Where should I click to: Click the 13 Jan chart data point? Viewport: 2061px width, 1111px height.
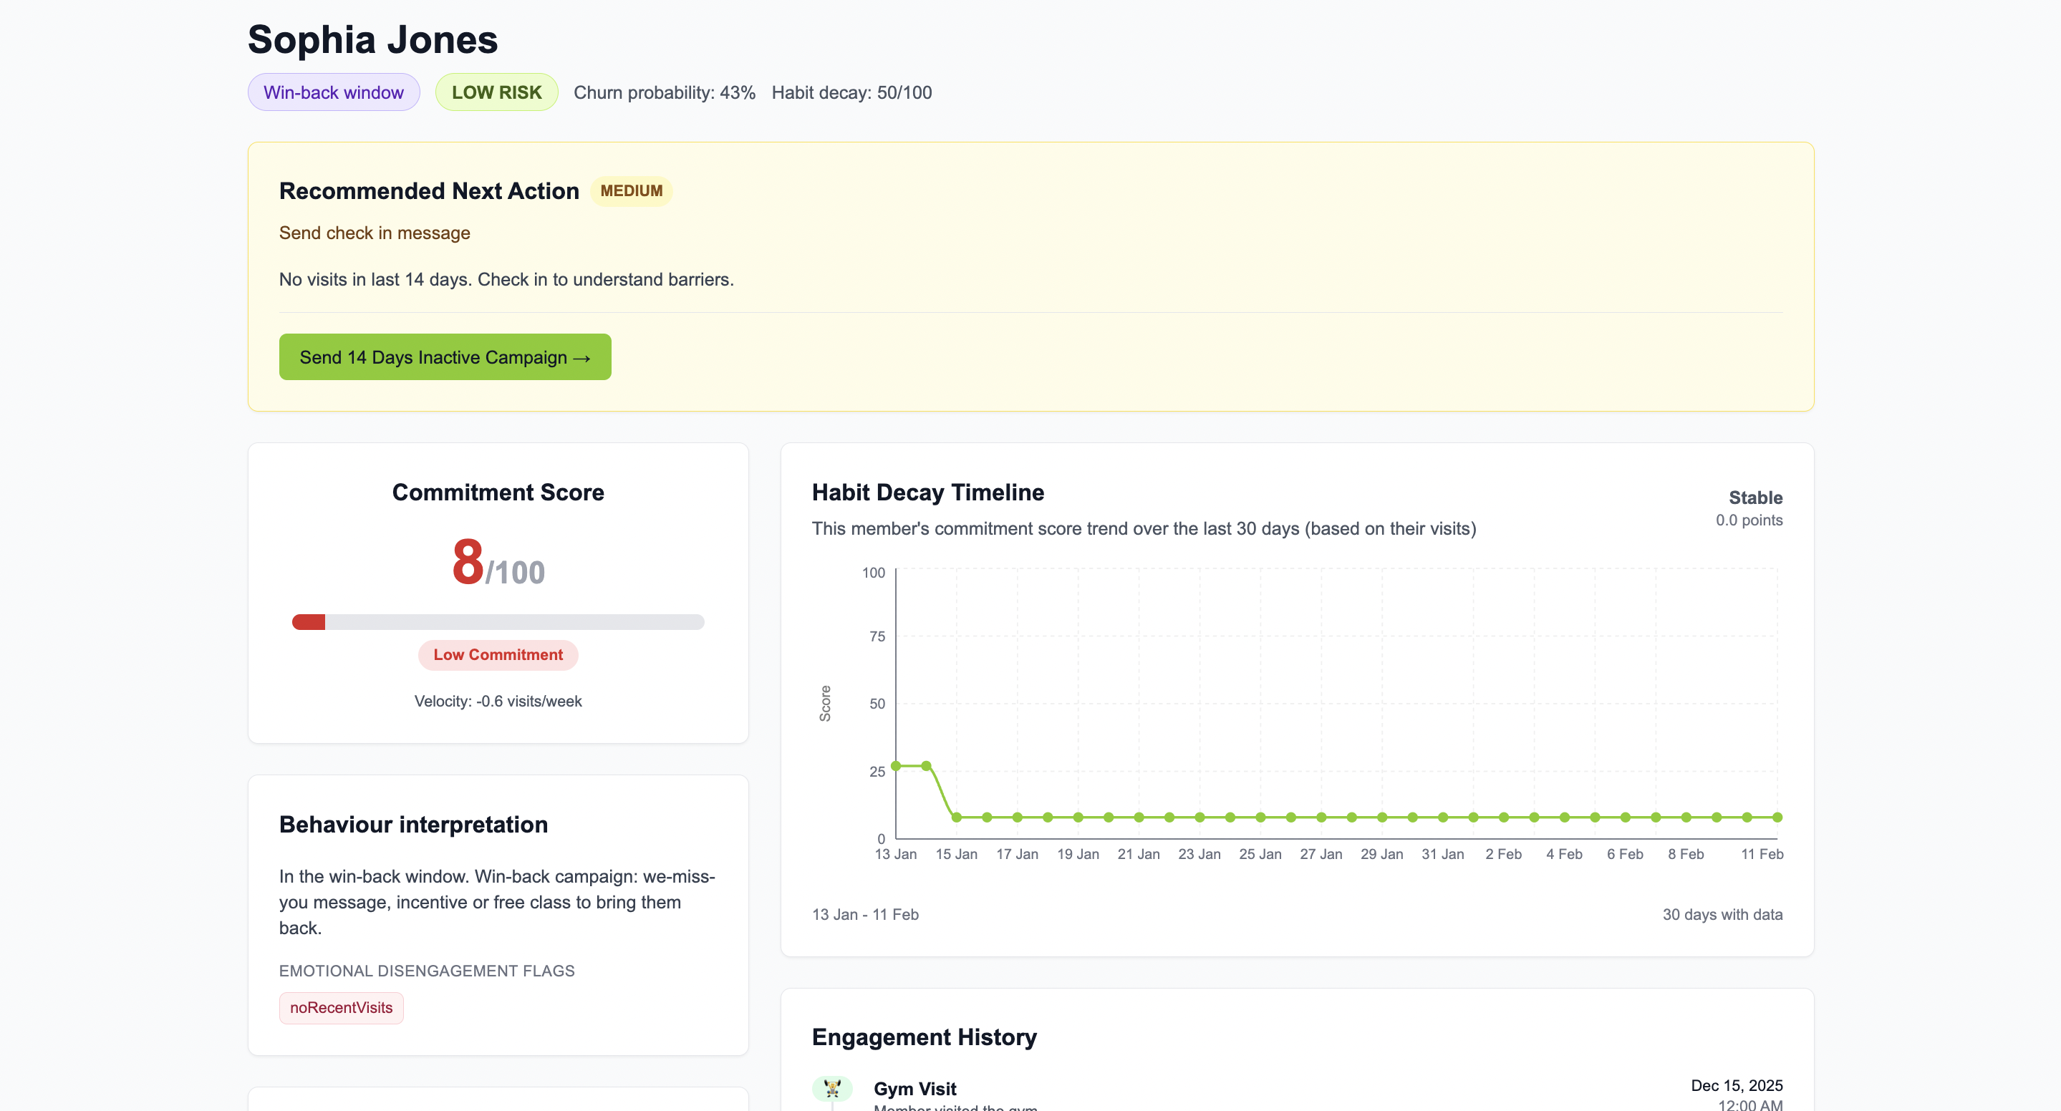point(896,765)
